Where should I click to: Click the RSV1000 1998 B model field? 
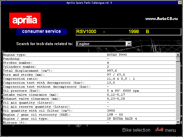pyautogui.click(x=128, y=32)
